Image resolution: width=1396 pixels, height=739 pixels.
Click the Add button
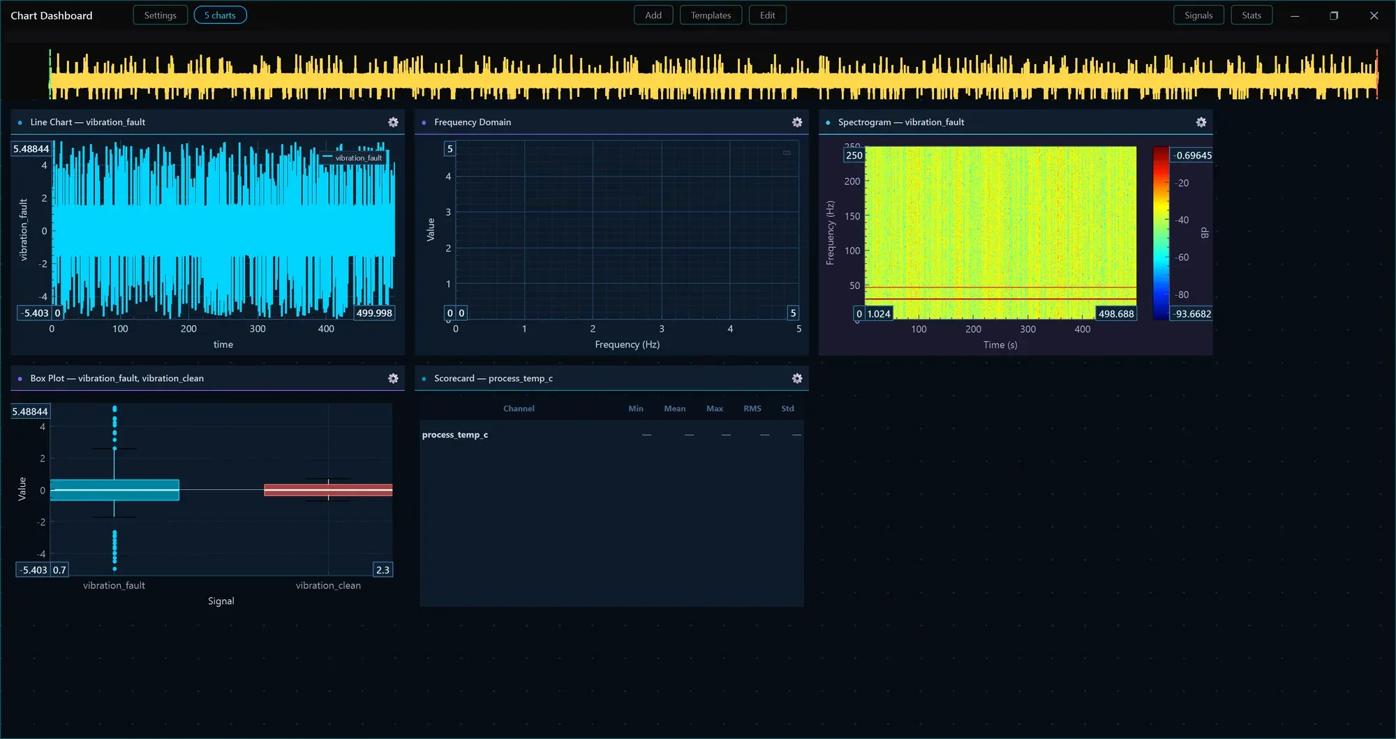653,15
